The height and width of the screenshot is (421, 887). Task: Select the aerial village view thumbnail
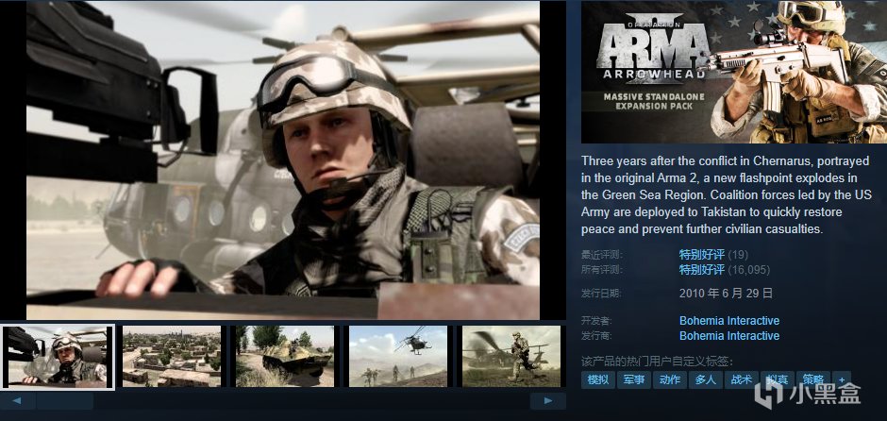[x=172, y=357]
